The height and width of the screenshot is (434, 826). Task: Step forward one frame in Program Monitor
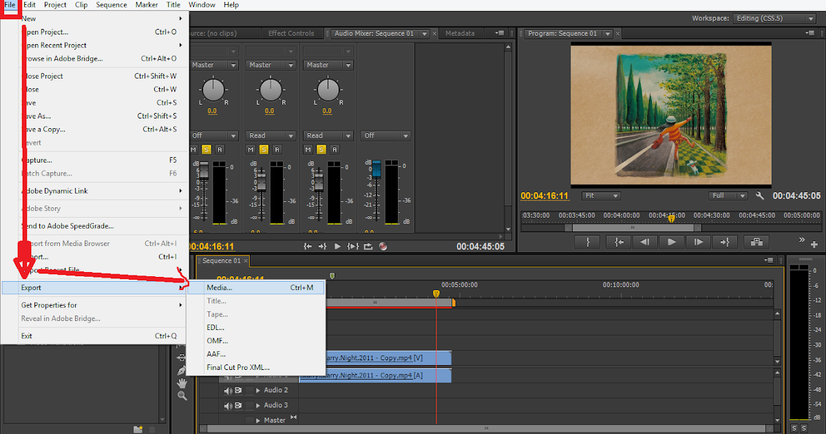pos(698,242)
